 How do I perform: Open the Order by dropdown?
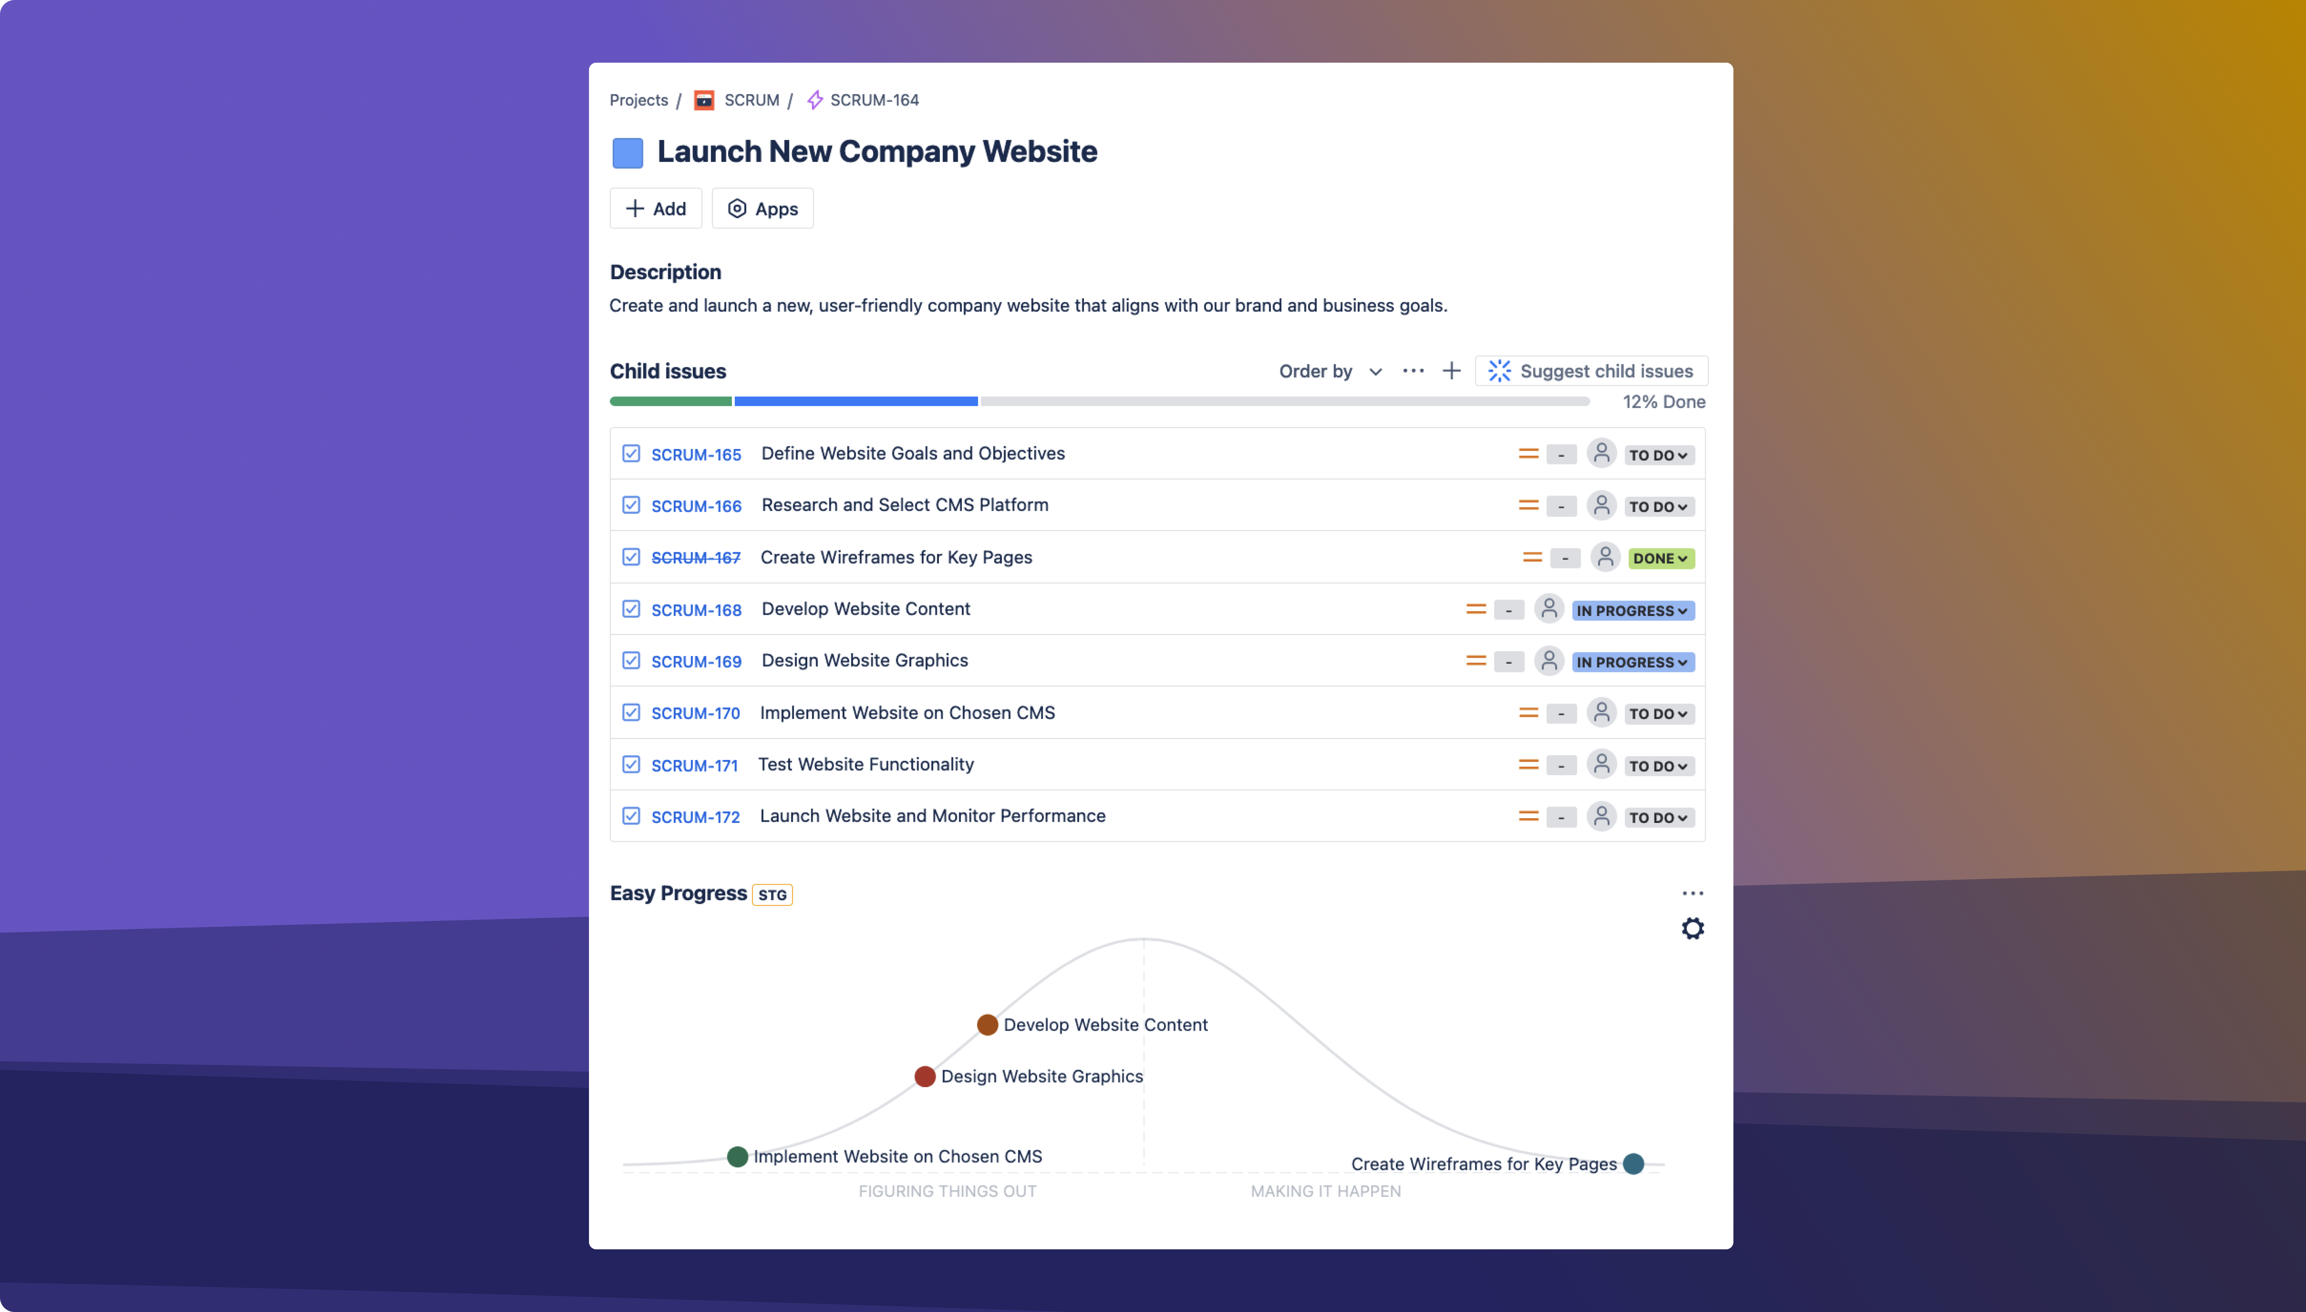pyautogui.click(x=1330, y=371)
